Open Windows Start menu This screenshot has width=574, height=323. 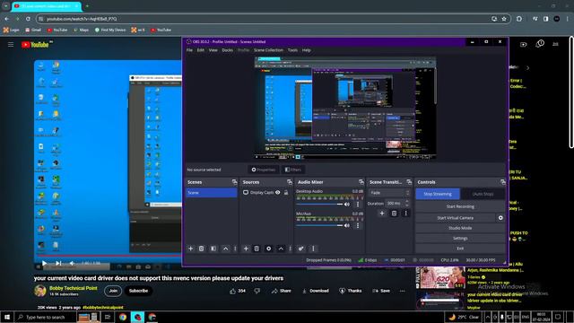(7, 317)
